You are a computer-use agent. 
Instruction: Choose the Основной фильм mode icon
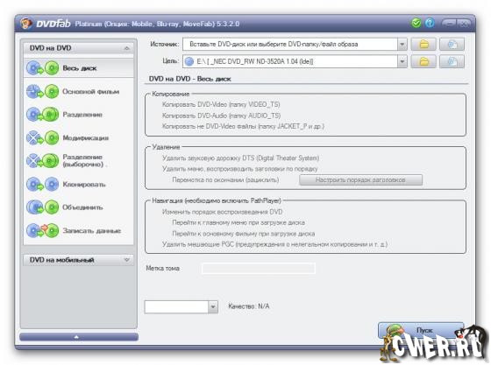click(43, 92)
